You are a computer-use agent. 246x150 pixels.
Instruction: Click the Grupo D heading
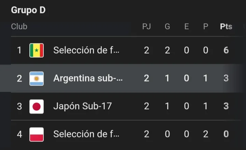point(28,10)
